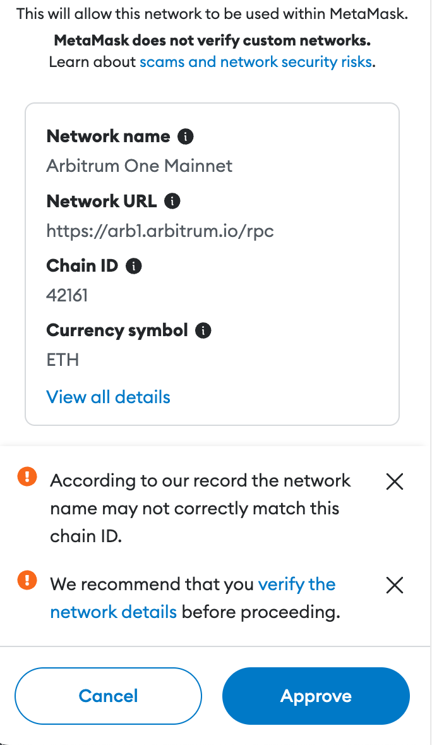The height and width of the screenshot is (745, 432).
Task: Click the info icon beside Network URL
Action: click(172, 201)
